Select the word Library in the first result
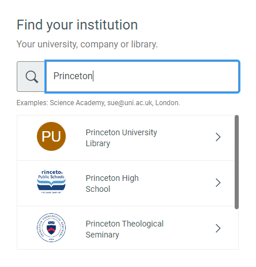The width and height of the screenshot is (256, 267). (x=98, y=143)
